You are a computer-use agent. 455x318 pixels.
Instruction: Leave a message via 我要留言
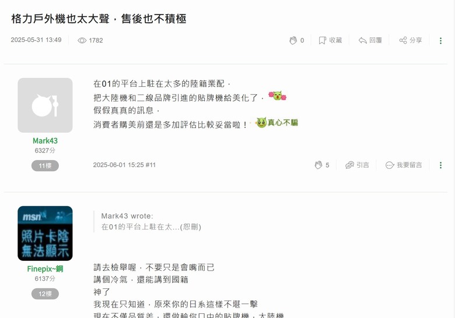click(404, 165)
